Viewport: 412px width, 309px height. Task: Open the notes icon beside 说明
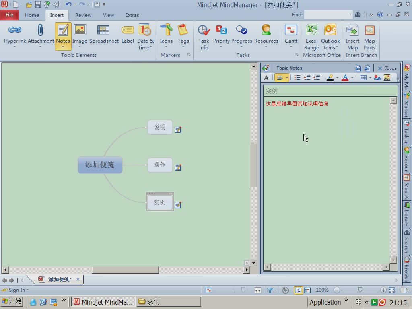click(x=178, y=130)
